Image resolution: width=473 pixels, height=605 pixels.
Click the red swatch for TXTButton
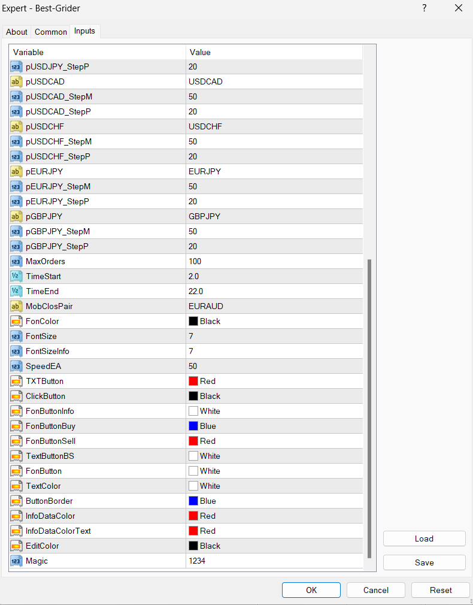[193, 381]
